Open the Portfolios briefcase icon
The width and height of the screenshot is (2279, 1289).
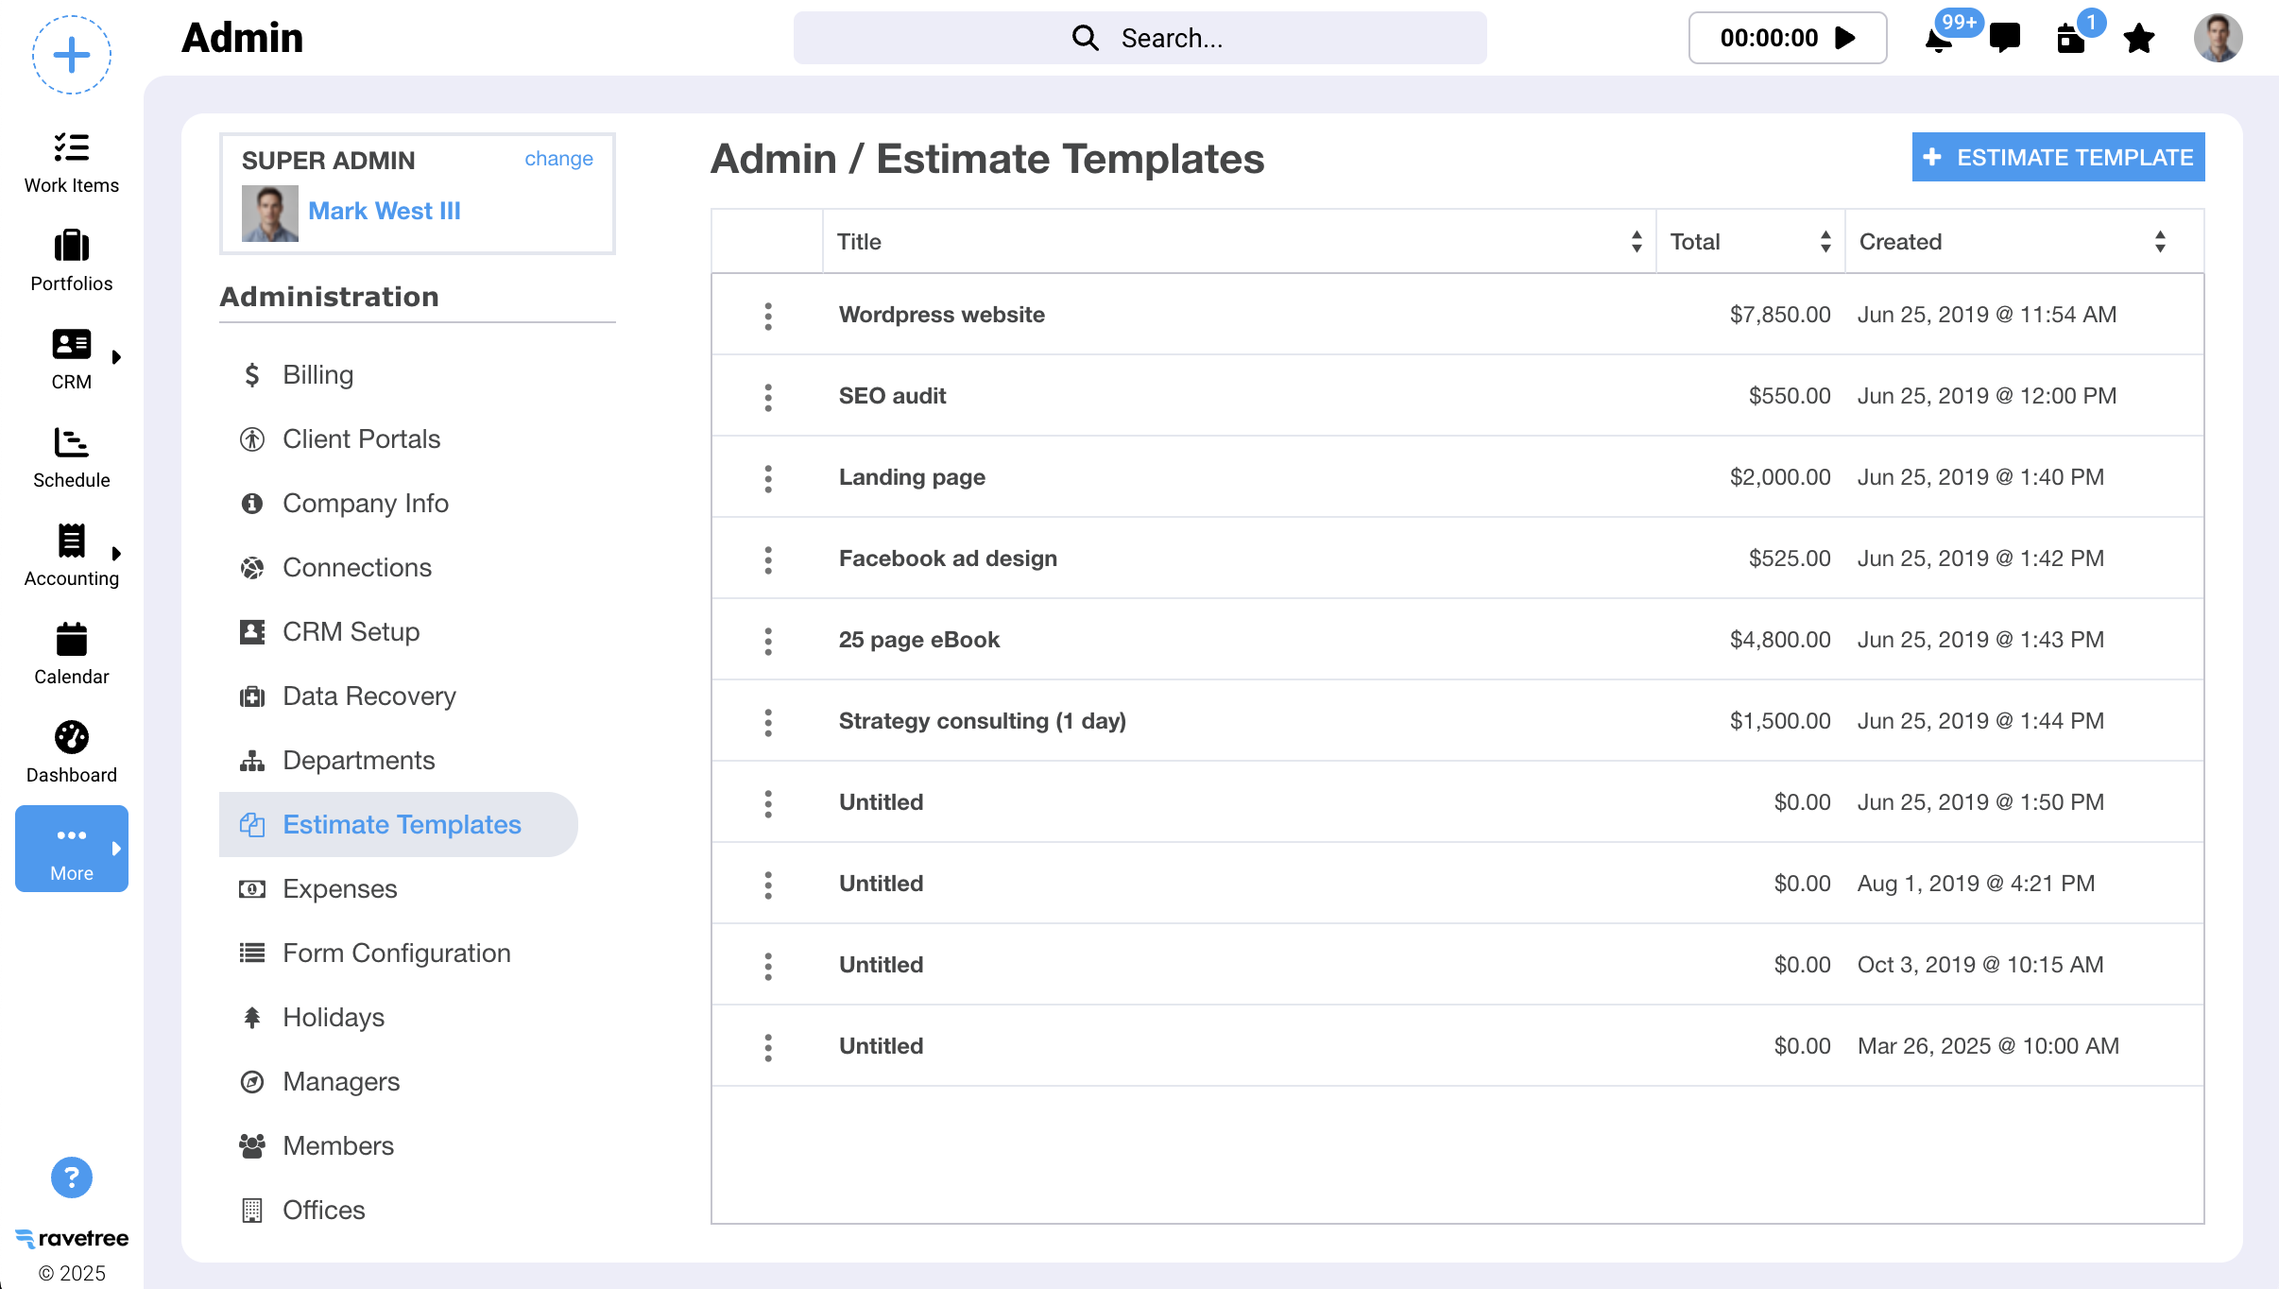72,246
